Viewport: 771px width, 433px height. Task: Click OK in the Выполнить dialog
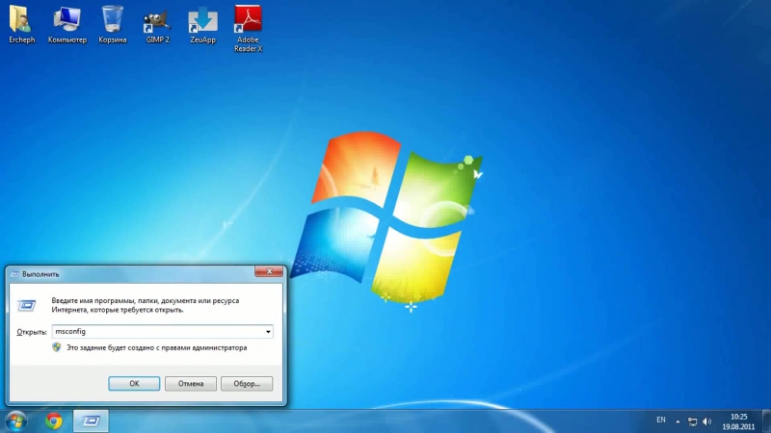134,383
